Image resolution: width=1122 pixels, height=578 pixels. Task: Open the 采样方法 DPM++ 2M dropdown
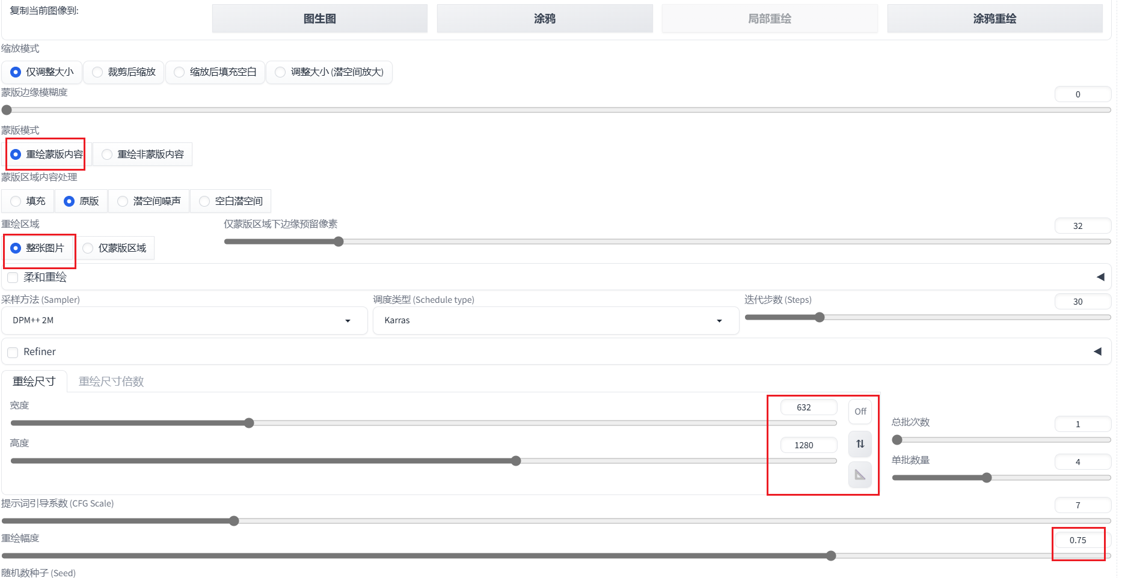pos(184,320)
